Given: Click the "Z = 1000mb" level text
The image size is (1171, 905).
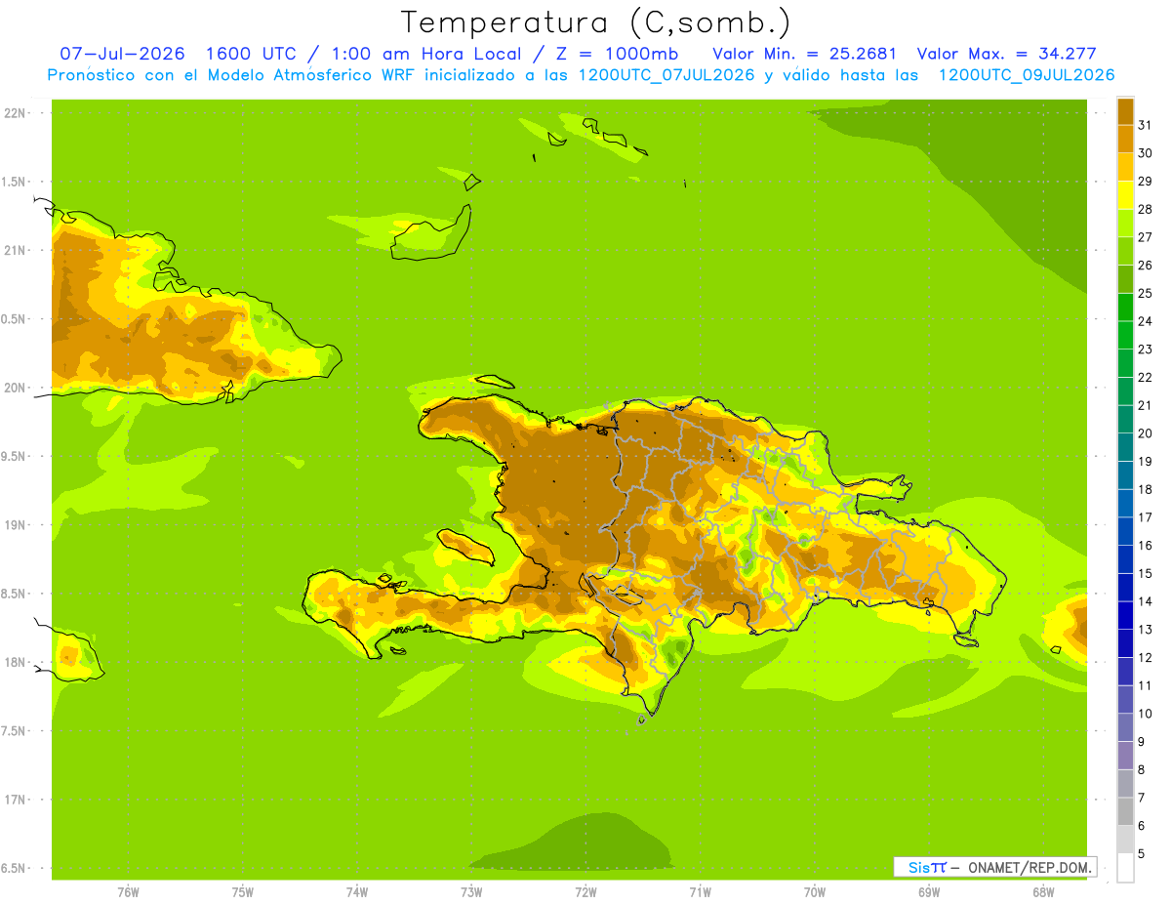Looking at the screenshot, I should [619, 54].
